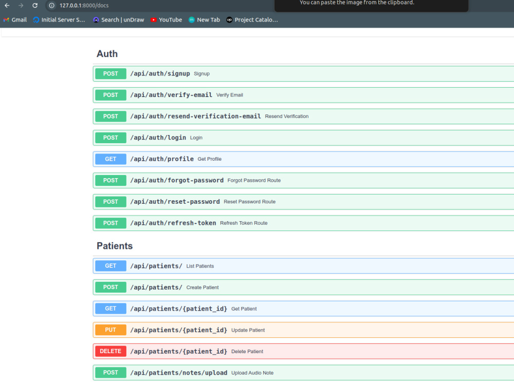The image size is (514, 385).
Task: Click the DELETE badge on Delete Patient row
Action: tap(111, 351)
